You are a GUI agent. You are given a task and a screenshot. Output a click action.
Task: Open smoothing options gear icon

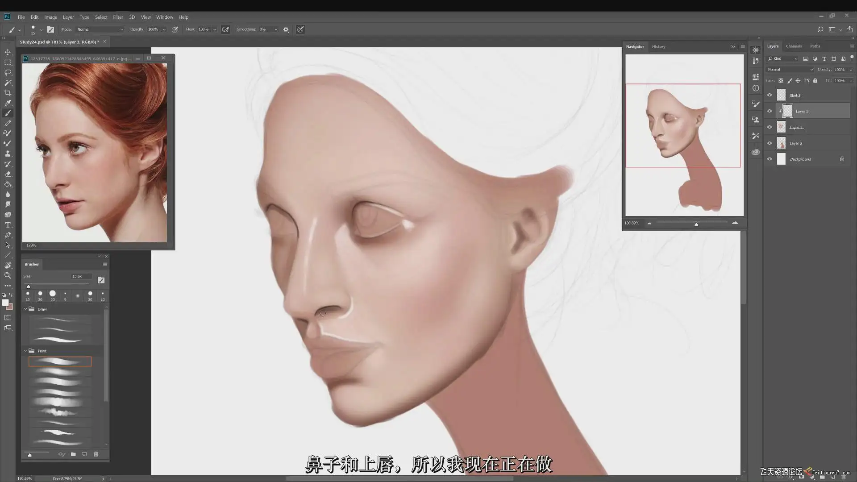coord(286,29)
